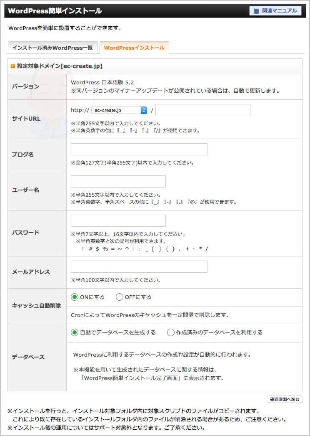This screenshot has height=436, width=310.
Task: Select the WordPressインストール tab
Action: tap(134, 48)
